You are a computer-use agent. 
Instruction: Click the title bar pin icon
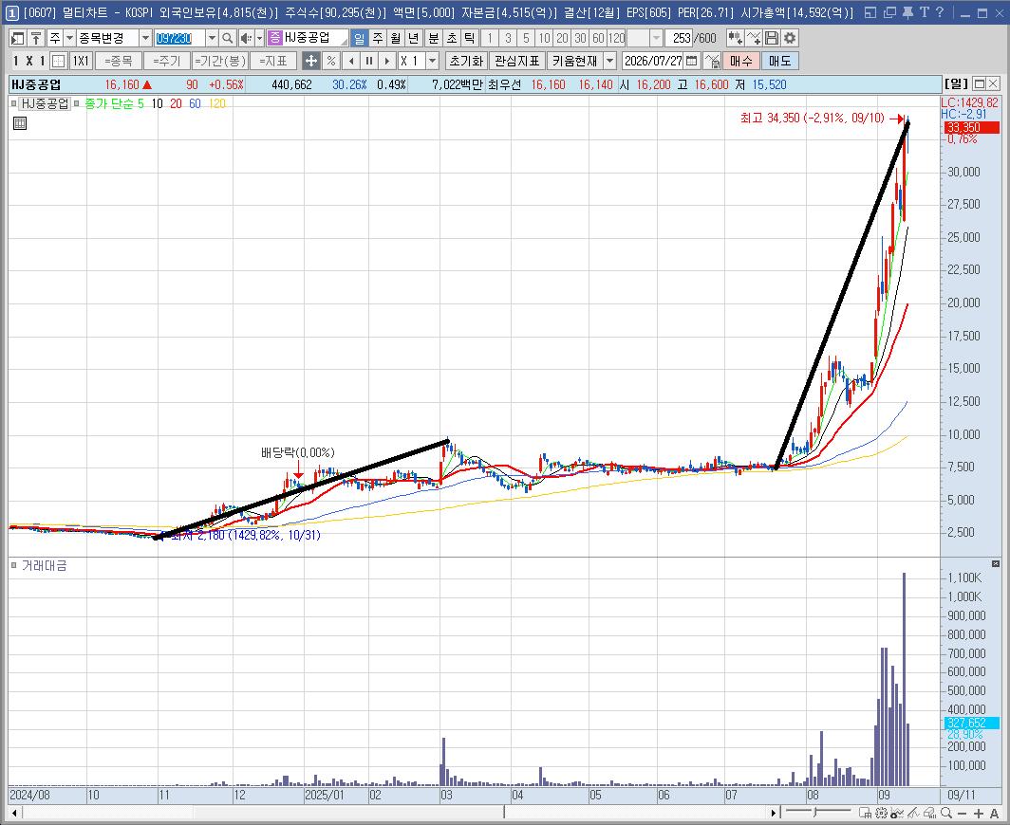pos(908,12)
